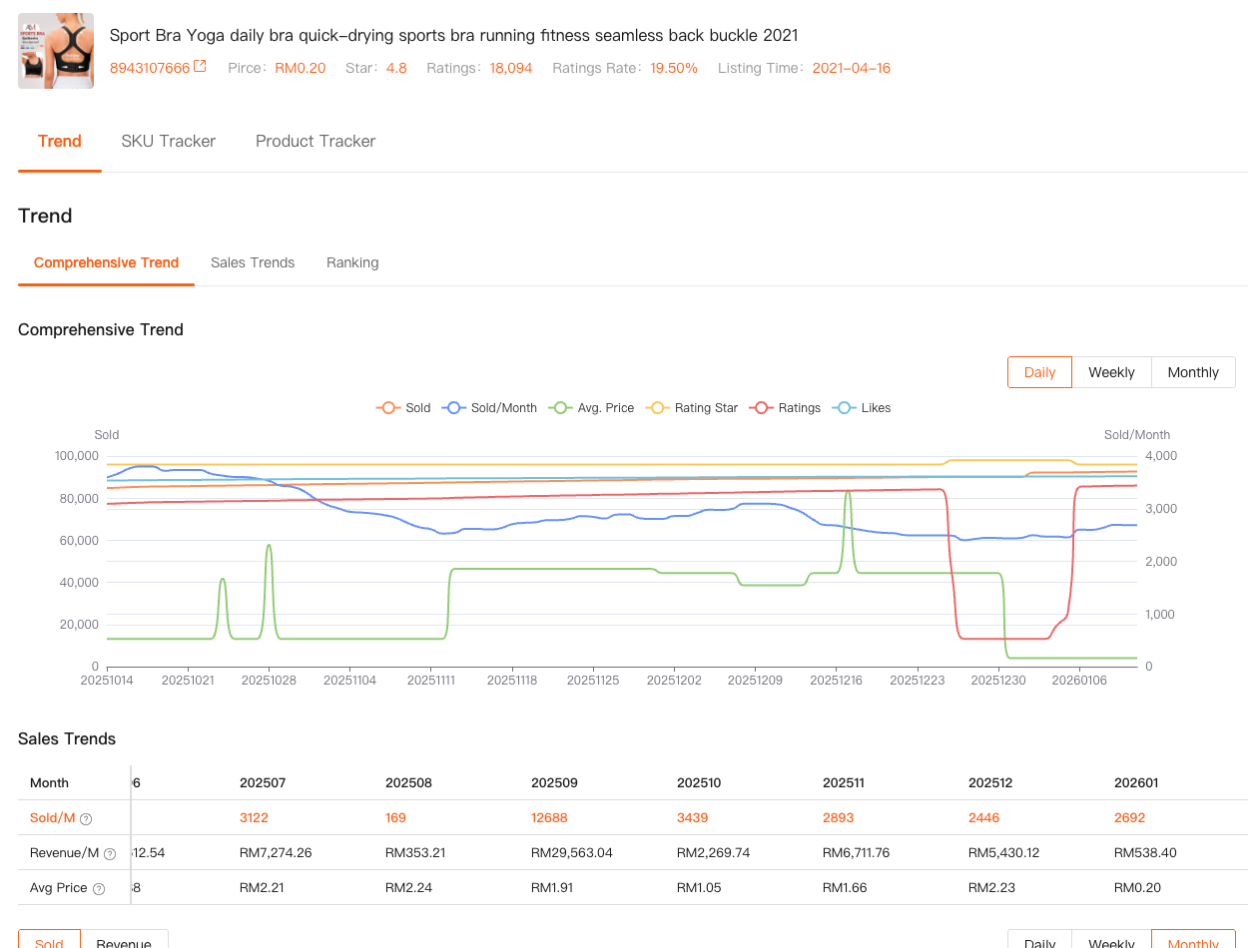Image resolution: width=1253 pixels, height=948 pixels.
Task: Open the Product Tracker tab
Action: pos(315,142)
